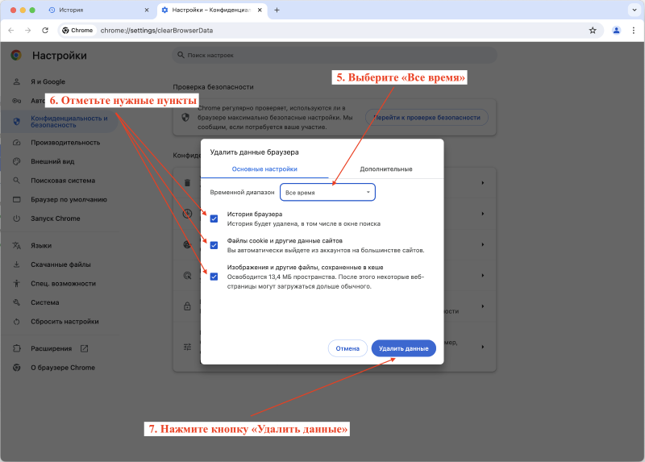Viewport: 645px width, 462px height.
Task: Expand the last privacy row arrow
Action: 482,347
